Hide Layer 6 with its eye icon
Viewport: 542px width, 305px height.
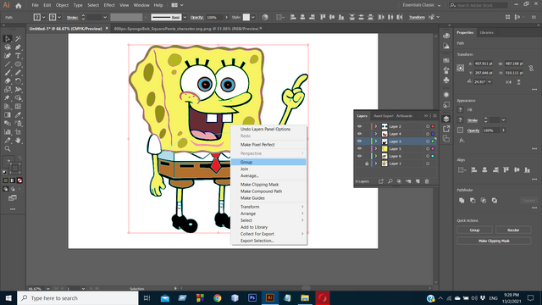tap(359, 156)
